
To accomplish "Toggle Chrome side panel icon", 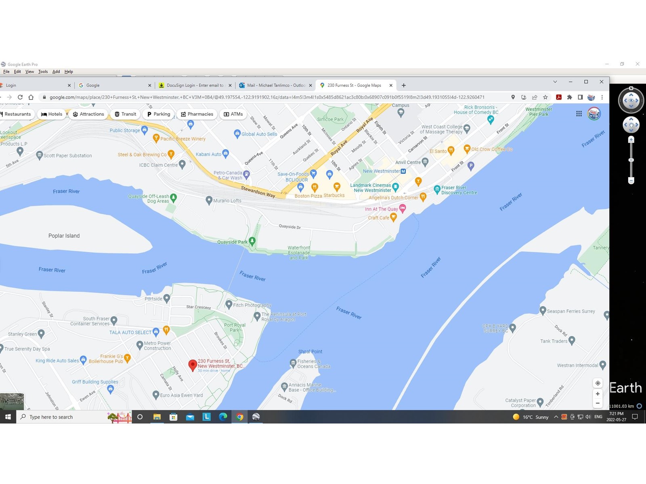I will 580,97.
